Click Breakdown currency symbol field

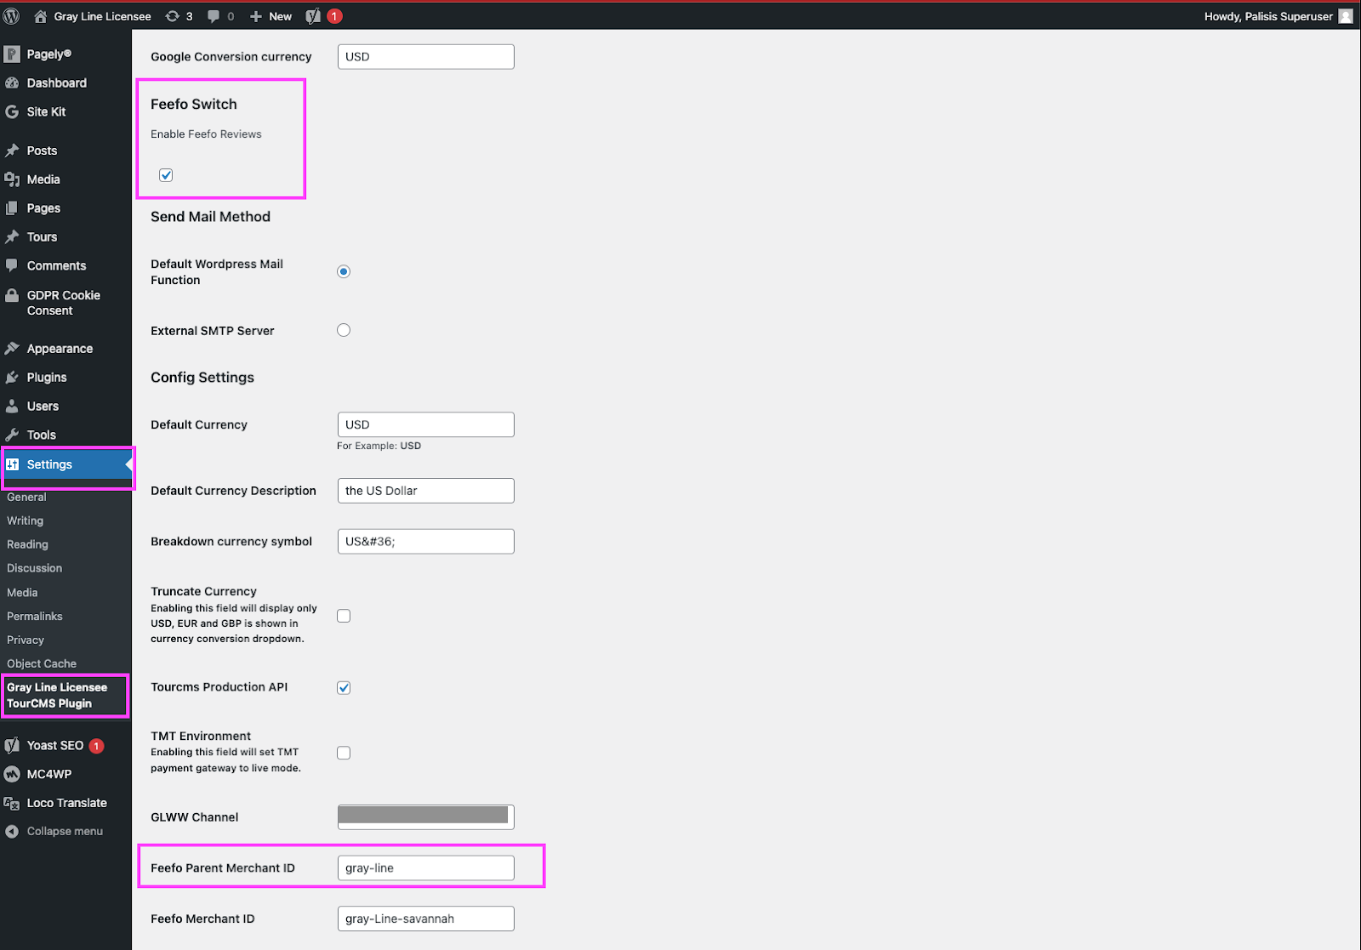(x=426, y=542)
